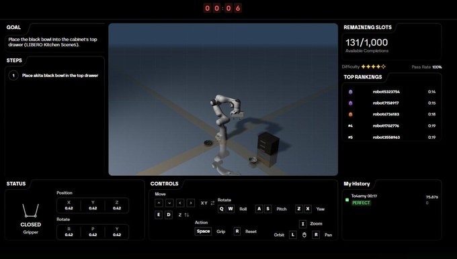Click the S pitch key
Screen dimensions: 457x259
click(x=268, y=209)
